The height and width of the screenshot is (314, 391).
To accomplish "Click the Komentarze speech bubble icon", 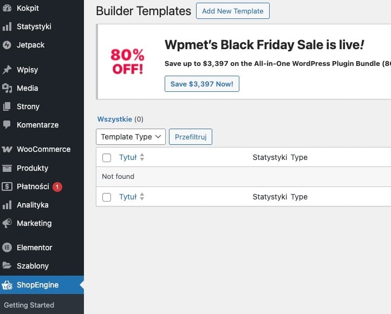I will click(7, 124).
